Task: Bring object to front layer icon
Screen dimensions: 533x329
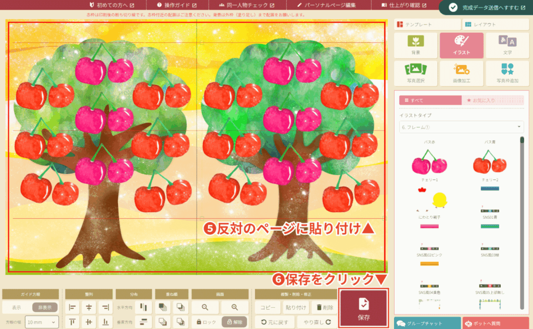Action: (x=161, y=308)
